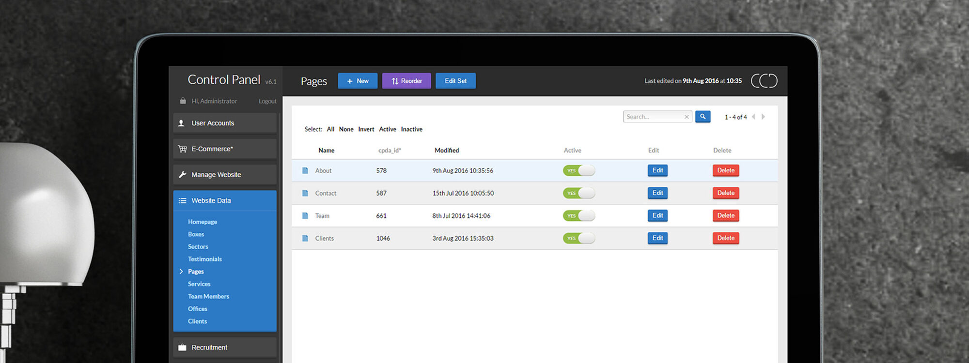Click the cpda_id value 1046
This screenshot has height=363, width=969.
383,239
